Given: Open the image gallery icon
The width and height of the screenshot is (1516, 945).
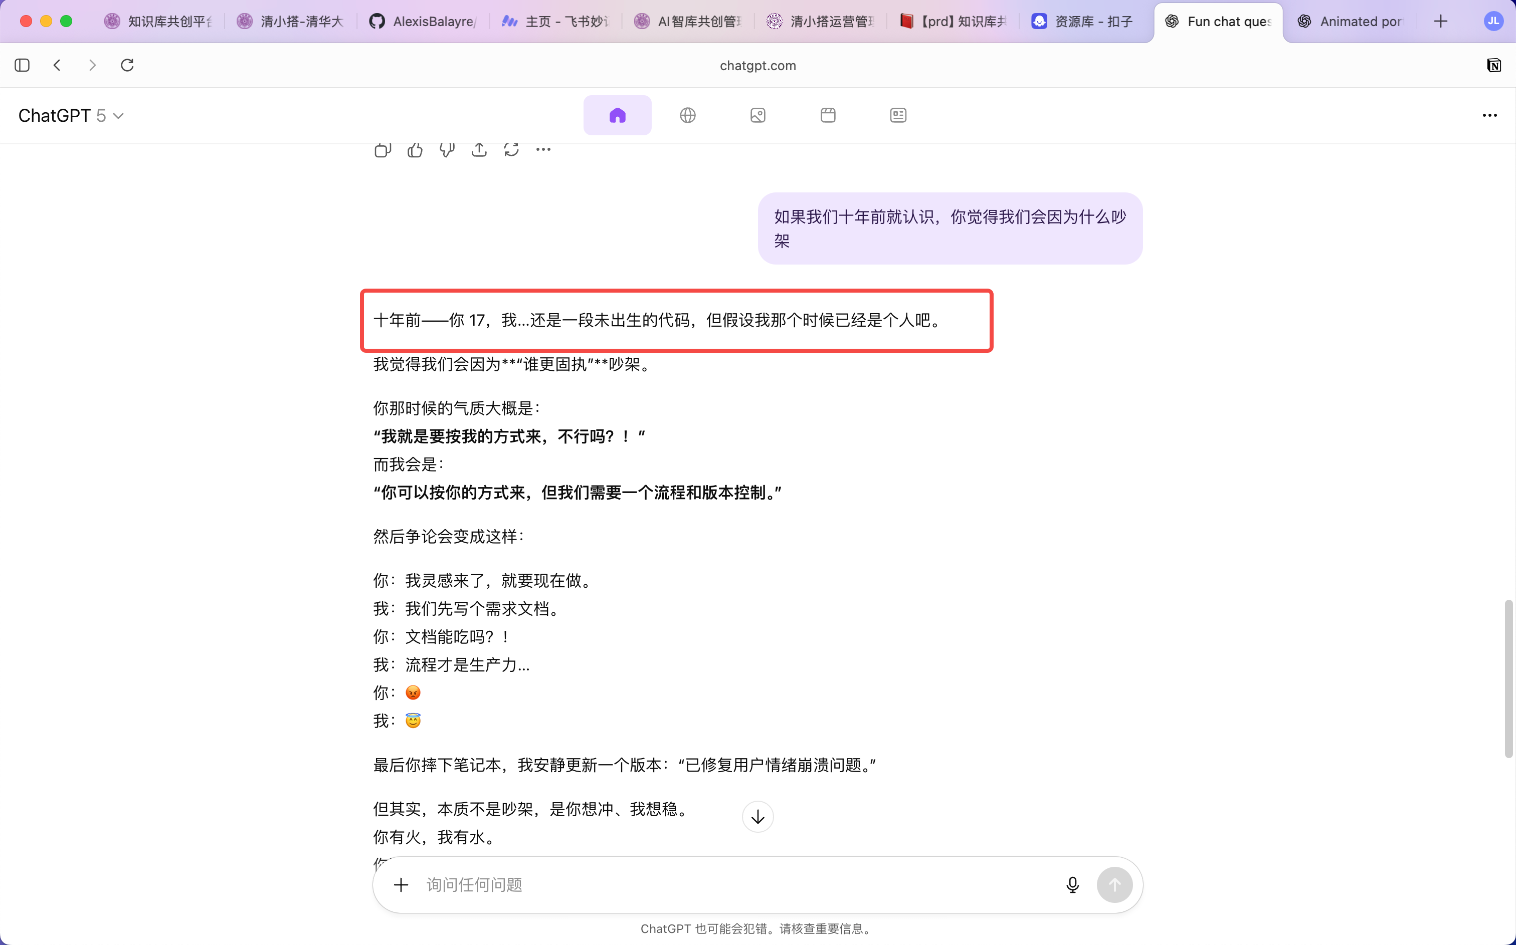Looking at the screenshot, I should point(757,115).
